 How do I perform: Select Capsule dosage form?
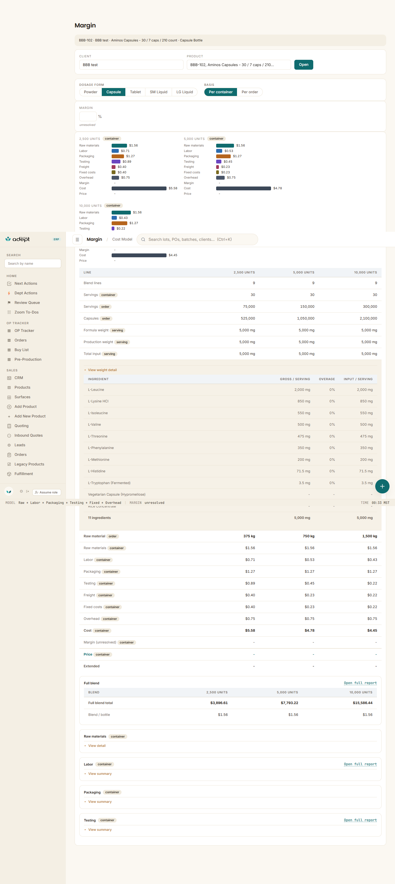114,92
